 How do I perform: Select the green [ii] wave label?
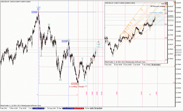click(x=49, y=24)
